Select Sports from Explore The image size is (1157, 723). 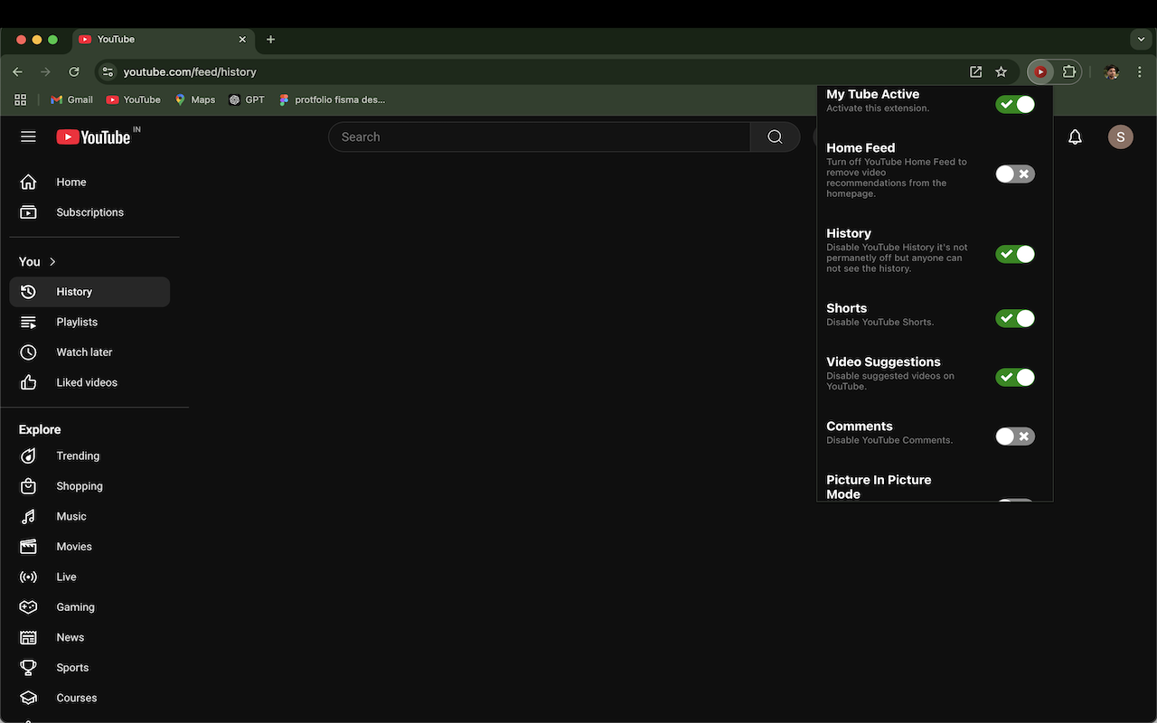click(x=71, y=667)
